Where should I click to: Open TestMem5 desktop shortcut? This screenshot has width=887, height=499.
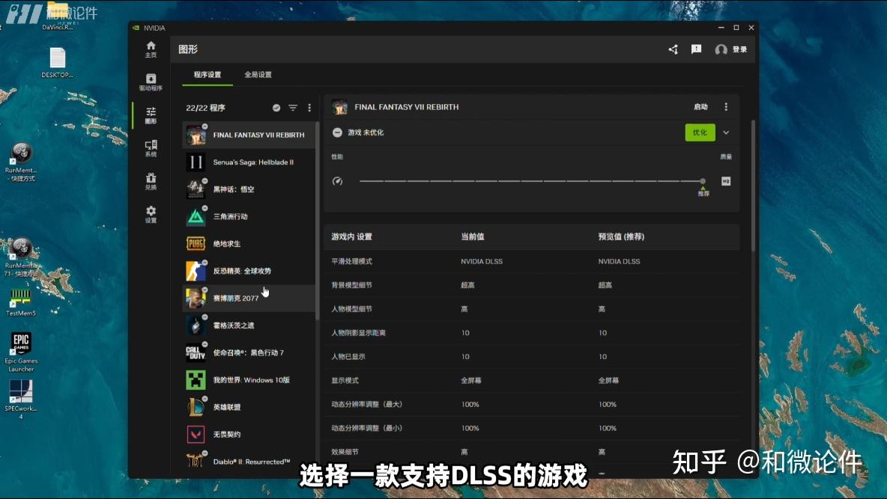pyautogui.click(x=21, y=301)
